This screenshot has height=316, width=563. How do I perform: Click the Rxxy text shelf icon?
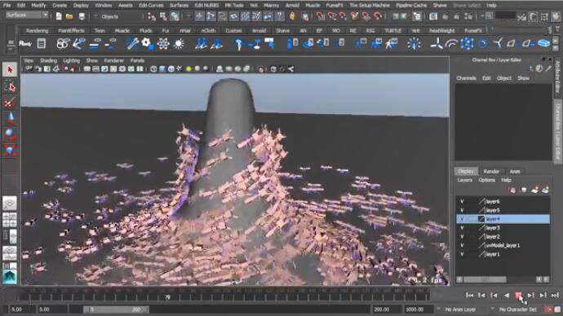25,44
